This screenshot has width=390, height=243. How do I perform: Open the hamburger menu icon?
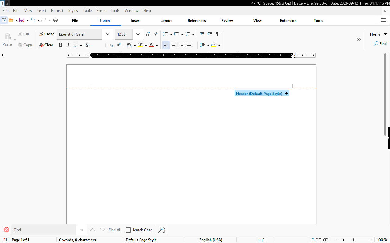click(x=384, y=20)
